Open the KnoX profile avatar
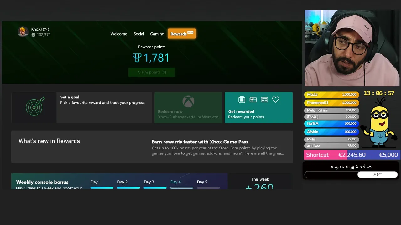 click(23, 32)
